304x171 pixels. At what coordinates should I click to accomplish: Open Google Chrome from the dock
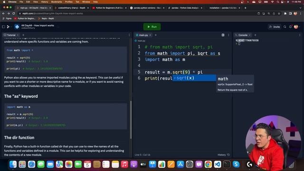coord(208,164)
